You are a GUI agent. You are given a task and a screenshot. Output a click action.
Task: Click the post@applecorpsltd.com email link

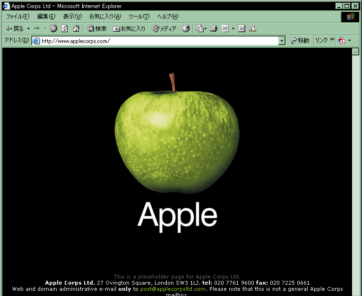click(173, 289)
